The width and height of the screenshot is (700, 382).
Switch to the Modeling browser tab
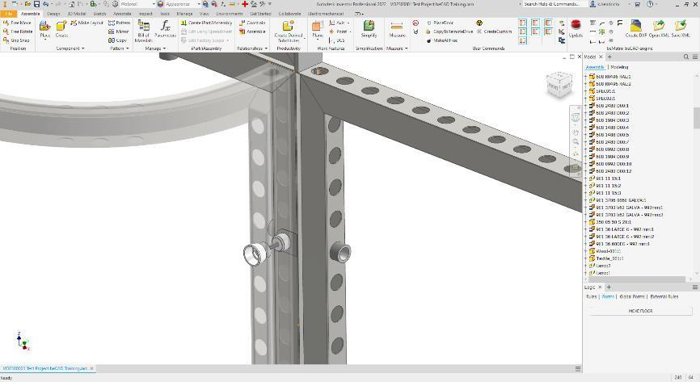(x=619, y=67)
